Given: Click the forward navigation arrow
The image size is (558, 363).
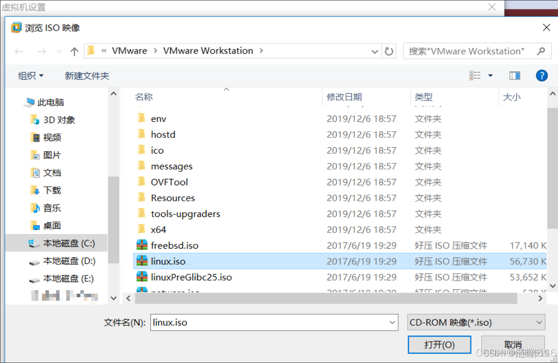Looking at the screenshot, I should click(x=42, y=51).
